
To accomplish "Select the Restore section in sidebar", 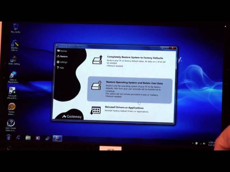I will click(62, 56).
